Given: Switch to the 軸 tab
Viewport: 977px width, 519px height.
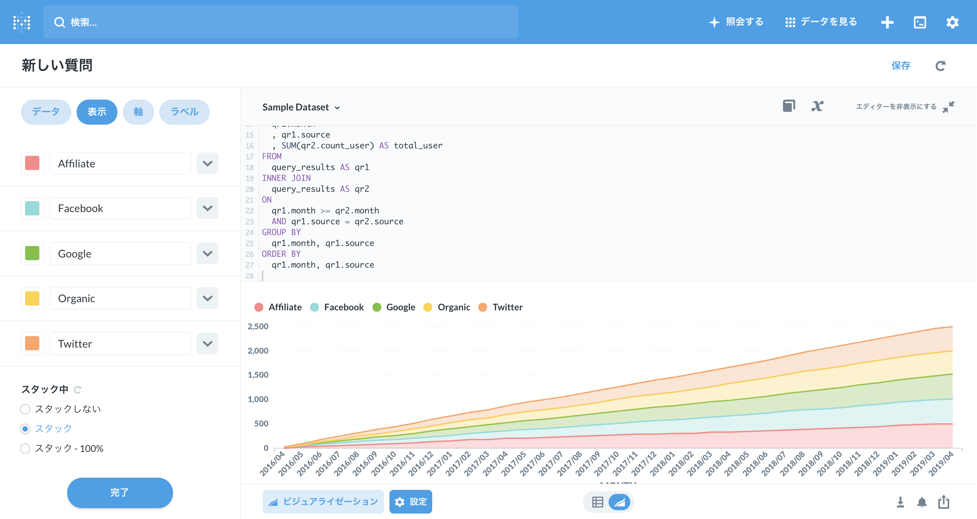Looking at the screenshot, I should point(138,112).
